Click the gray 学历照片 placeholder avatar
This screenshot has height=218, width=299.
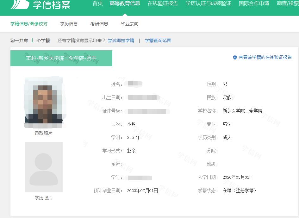(x=44, y=167)
